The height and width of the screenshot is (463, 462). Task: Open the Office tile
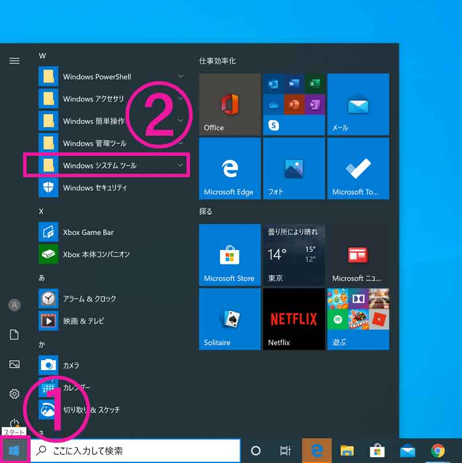pos(230,104)
